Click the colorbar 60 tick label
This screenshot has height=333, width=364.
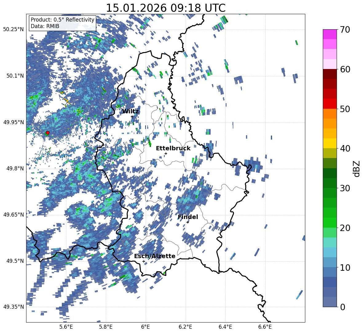click(x=345, y=69)
